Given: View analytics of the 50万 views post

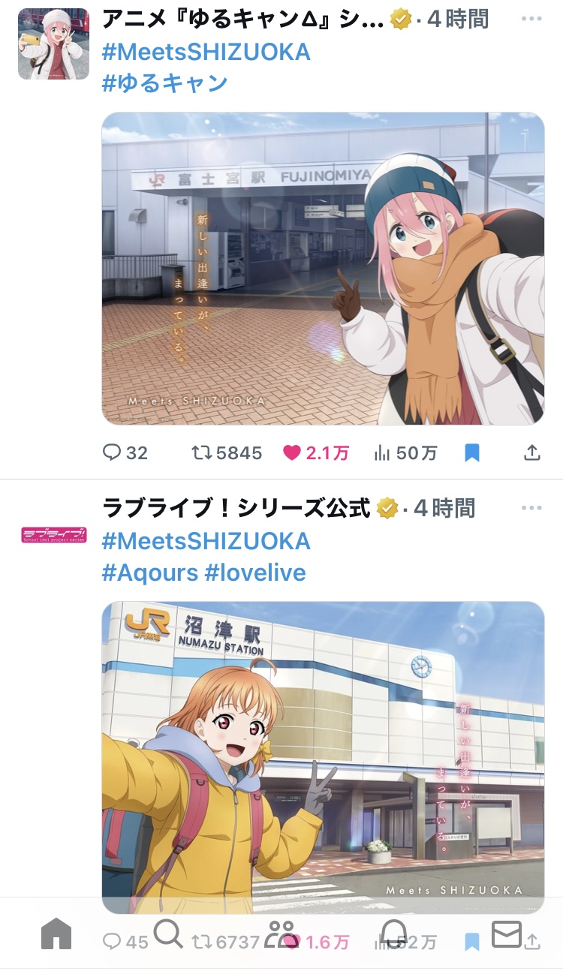Looking at the screenshot, I should pyautogui.click(x=405, y=452).
